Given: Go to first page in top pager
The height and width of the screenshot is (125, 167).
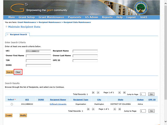Looking at the screenshot, I should (x=93, y=92).
